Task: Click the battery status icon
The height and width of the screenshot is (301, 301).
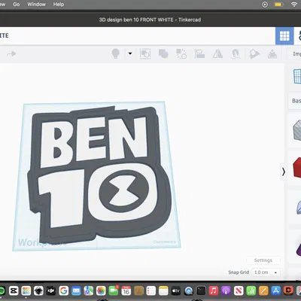Action: point(278,5)
